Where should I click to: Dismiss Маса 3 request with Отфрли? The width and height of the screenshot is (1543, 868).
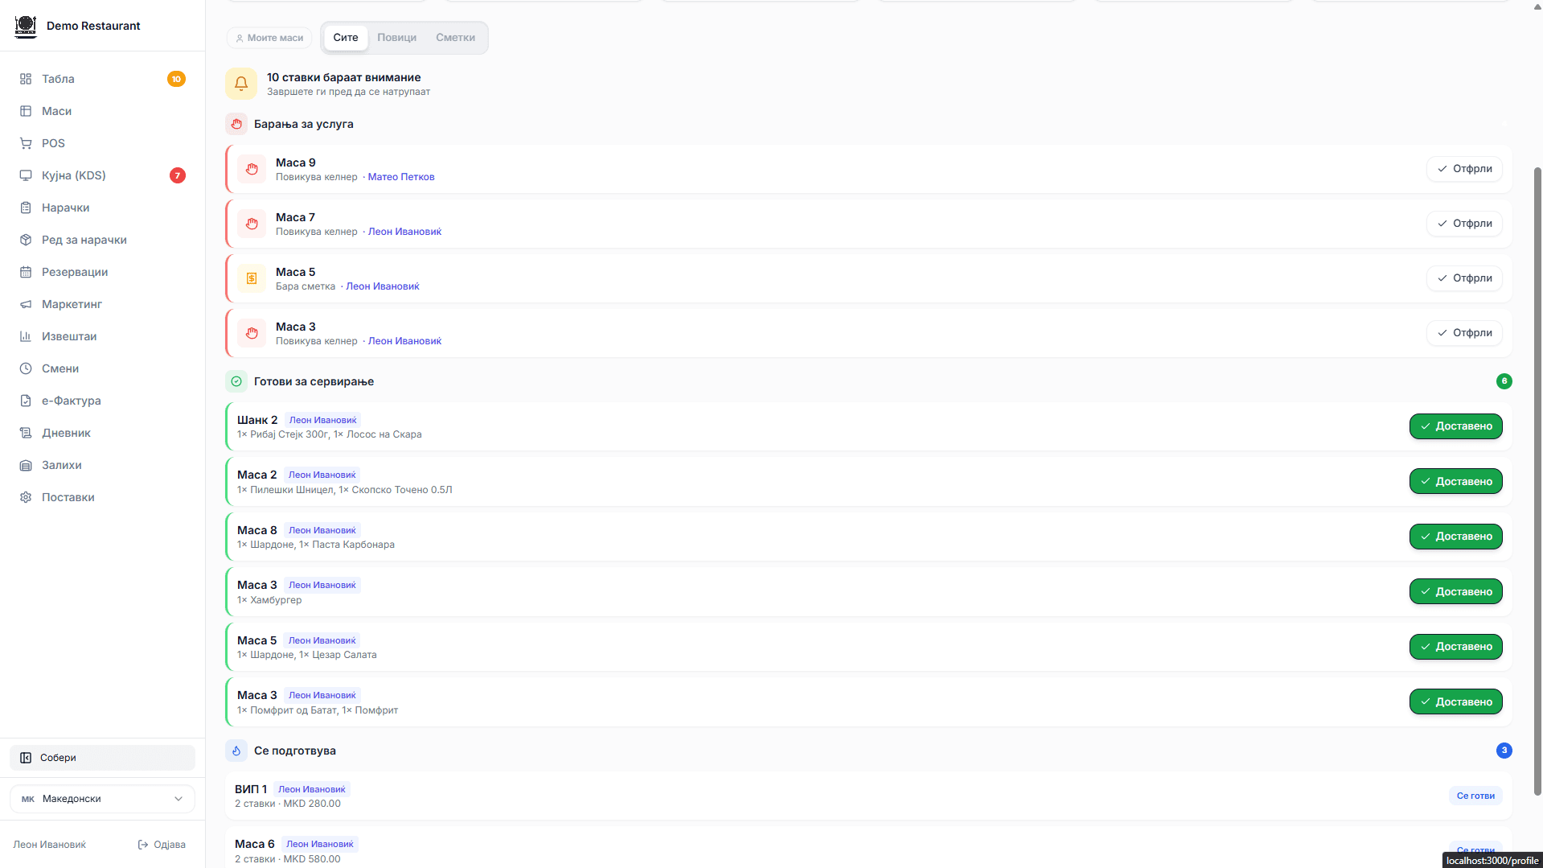1464,333
